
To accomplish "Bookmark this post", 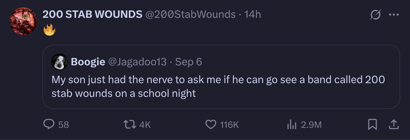I will [x=373, y=125].
